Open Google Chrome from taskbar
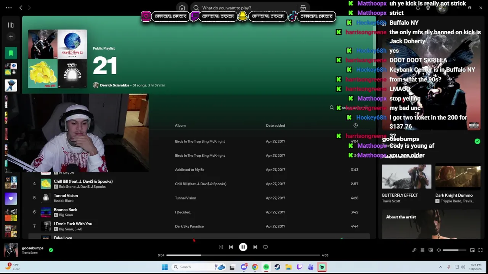The image size is (488, 274). [255, 267]
